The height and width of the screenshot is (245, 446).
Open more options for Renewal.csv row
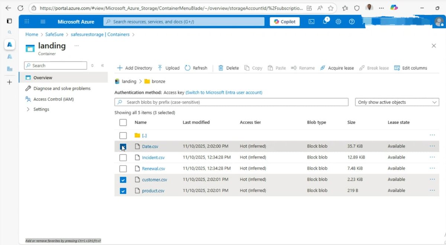[x=432, y=169]
